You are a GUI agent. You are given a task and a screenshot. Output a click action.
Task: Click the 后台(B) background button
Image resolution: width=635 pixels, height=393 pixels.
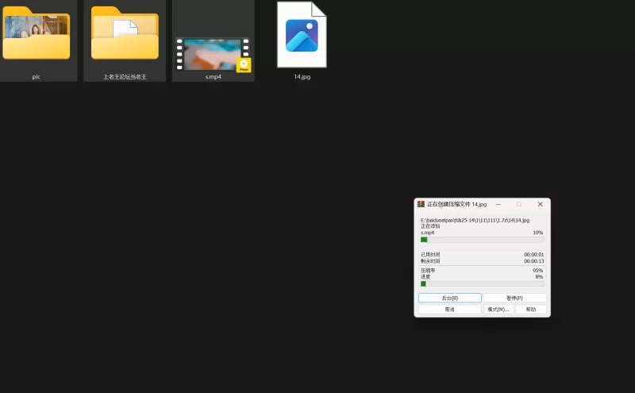coord(449,298)
